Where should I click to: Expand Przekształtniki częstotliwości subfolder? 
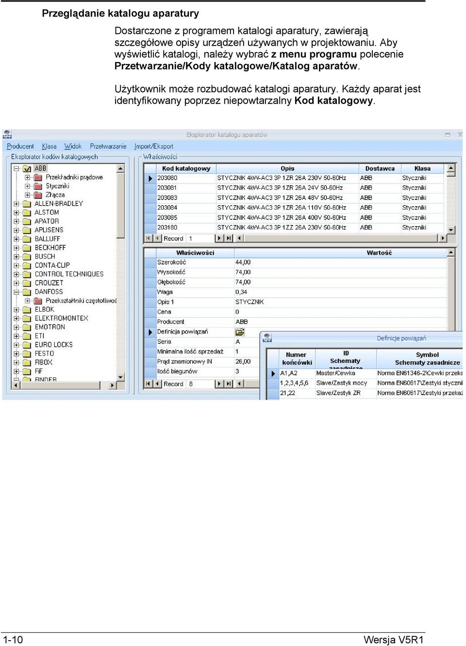pos(28,301)
